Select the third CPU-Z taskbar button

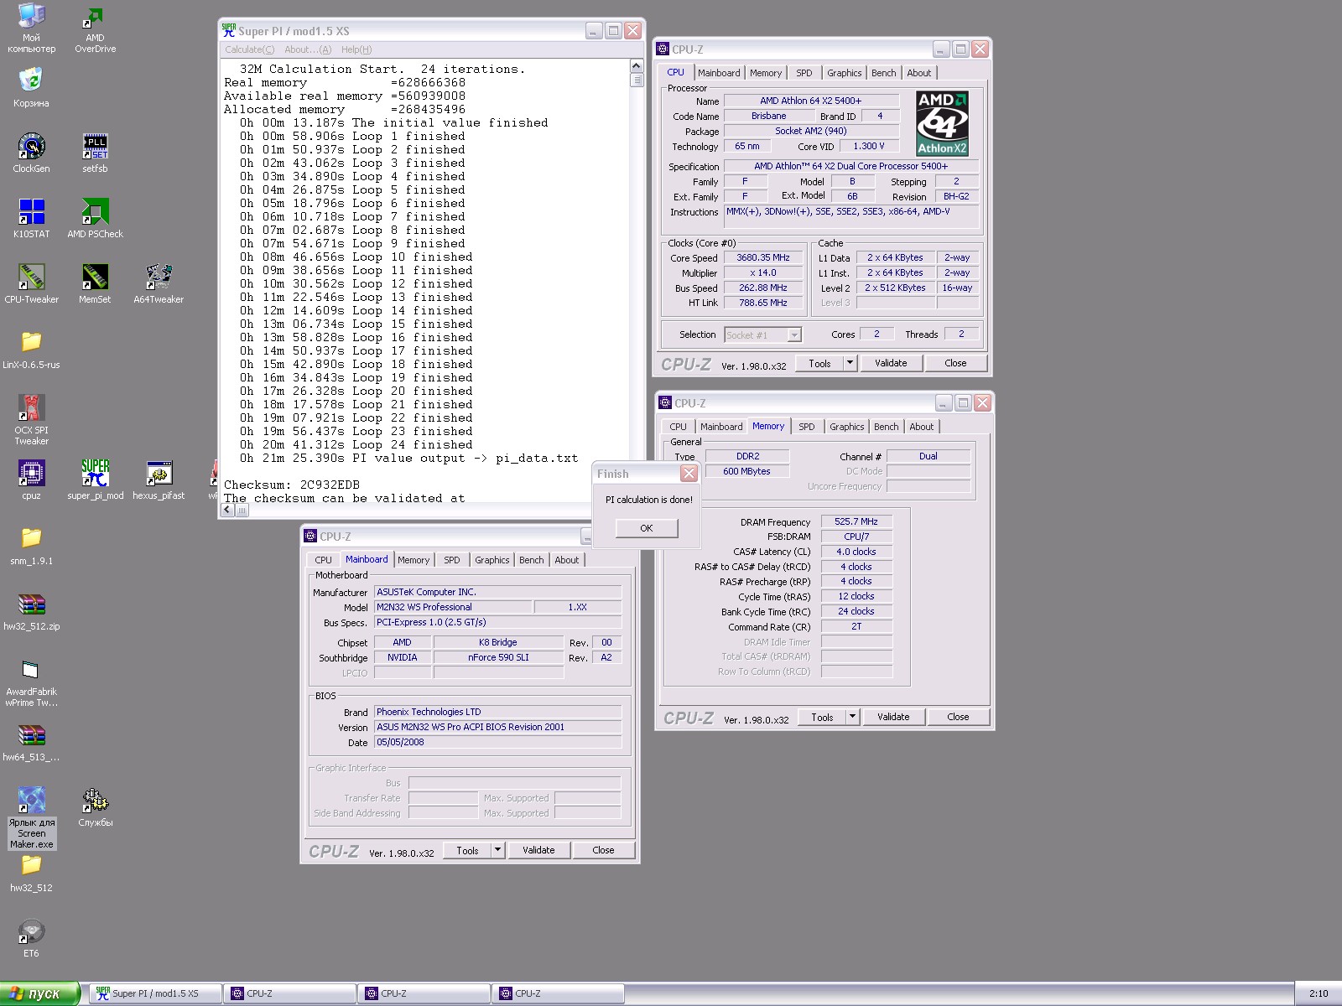tap(558, 993)
